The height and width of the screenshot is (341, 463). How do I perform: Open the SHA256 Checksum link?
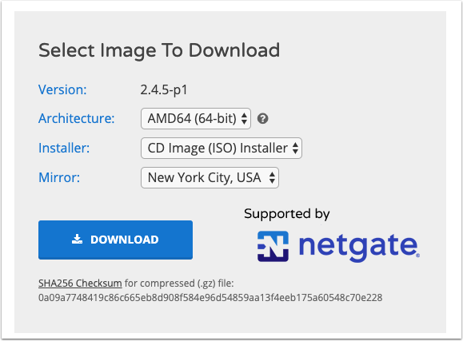[80, 284]
